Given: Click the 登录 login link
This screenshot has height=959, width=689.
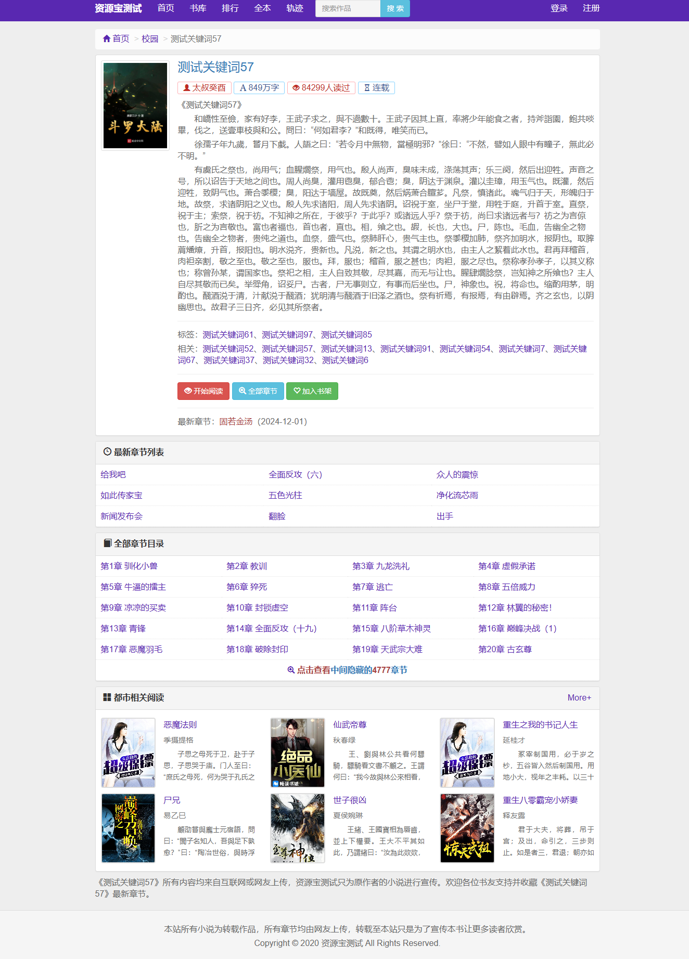Looking at the screenshot, I should [559, 8].
